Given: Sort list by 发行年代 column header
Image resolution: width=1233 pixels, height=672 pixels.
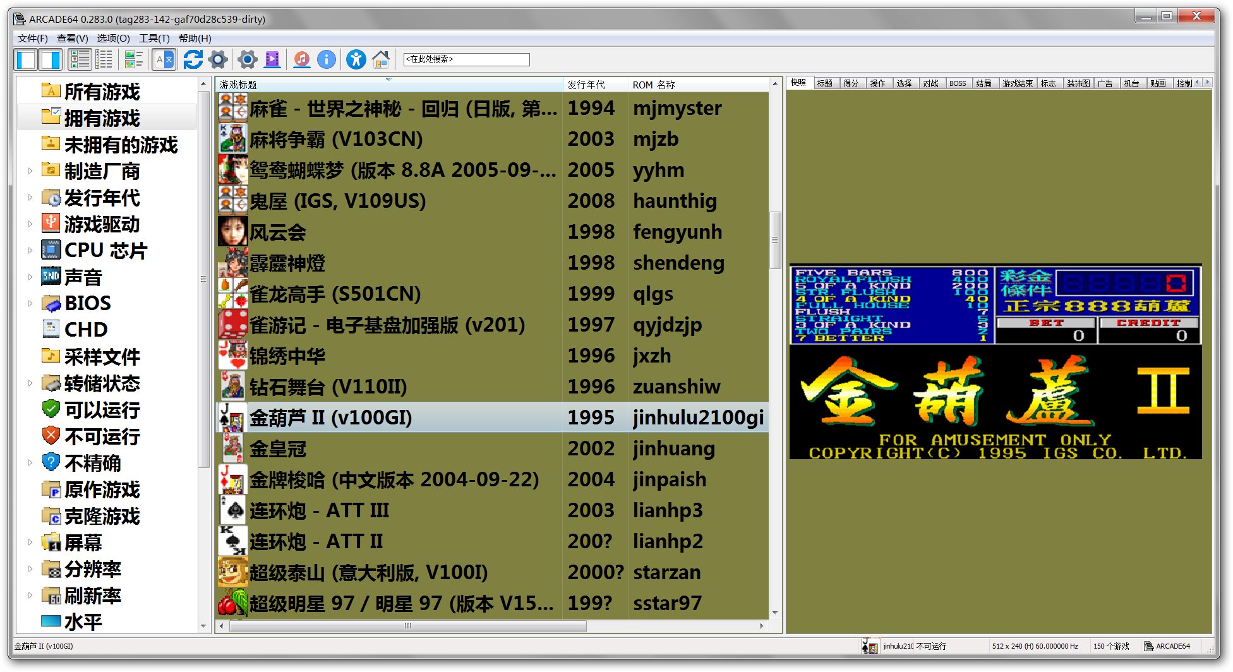Looking at the screenshot, I should coord(586,85).
